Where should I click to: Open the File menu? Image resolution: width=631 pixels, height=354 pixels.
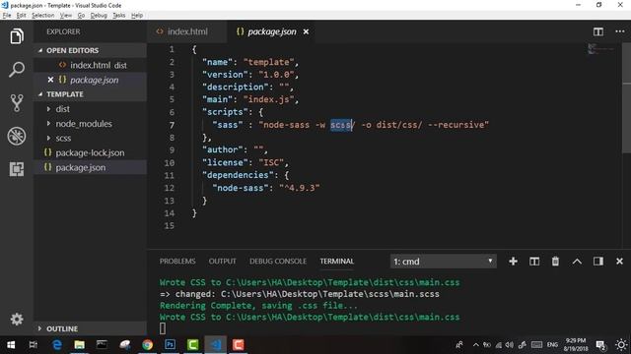pyautogui.click(x=7, y=16)
